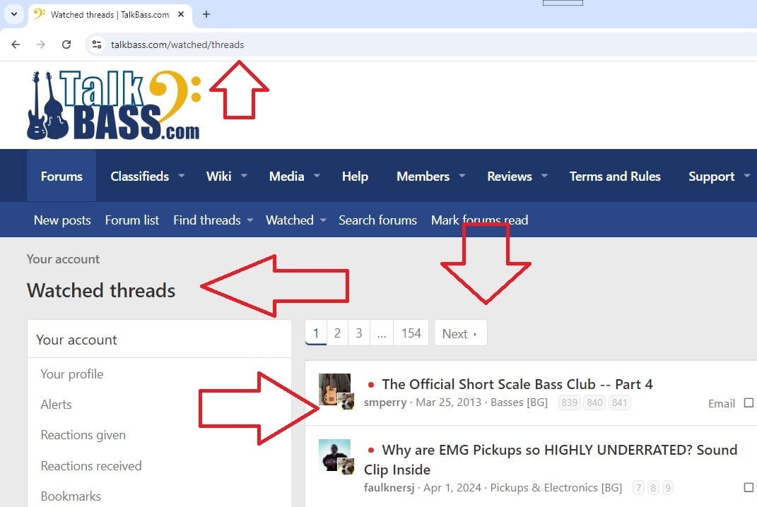Open The Official Short Scale Bass Club thread

517,384
